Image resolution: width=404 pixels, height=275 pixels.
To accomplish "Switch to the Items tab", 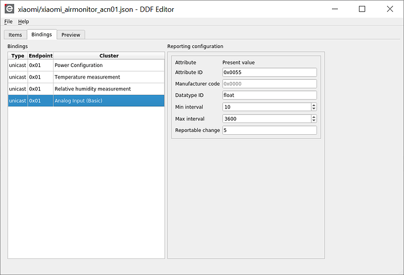I will click(x=15, y=35).
